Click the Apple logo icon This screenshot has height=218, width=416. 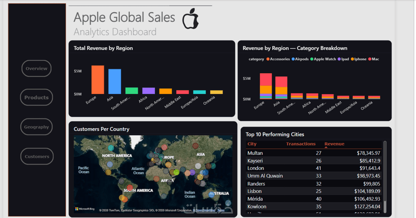[191, 18]
